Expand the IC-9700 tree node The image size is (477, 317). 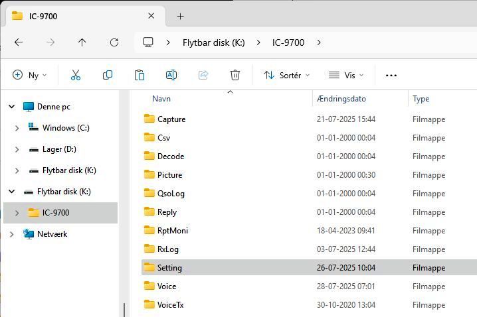click(x=17, y=213)
